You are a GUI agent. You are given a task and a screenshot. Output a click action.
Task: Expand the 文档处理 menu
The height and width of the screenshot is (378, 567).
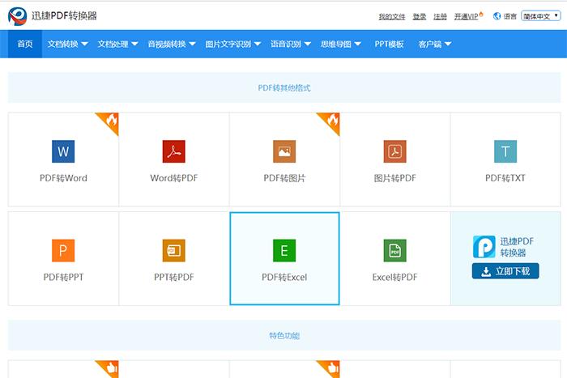[x=118, y=44]
